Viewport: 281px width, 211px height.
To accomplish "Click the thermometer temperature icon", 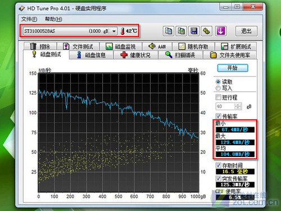I will (123, 31).
